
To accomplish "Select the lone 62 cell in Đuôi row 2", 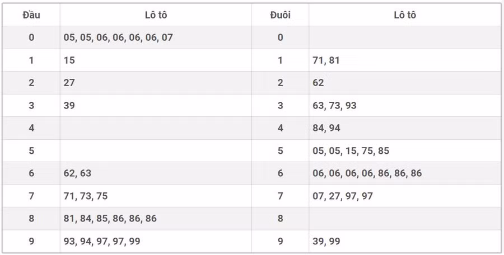I will [x=318, y=83].
